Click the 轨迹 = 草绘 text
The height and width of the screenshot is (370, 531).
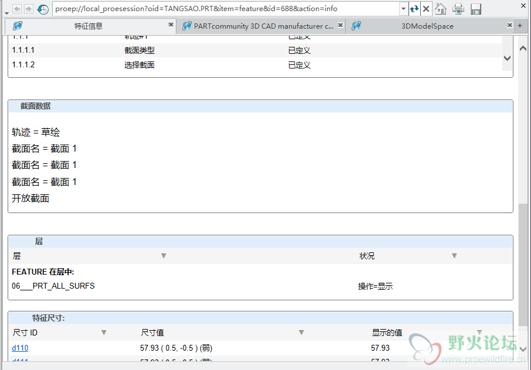pyautogui.click(x=36, y=132)
